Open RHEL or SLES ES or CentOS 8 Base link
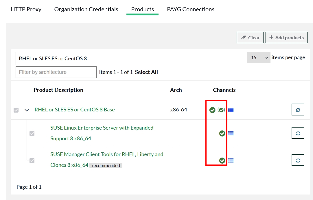The width and height of the screenshot is (313, 200). pyautogui.click(x=75, y=110)
